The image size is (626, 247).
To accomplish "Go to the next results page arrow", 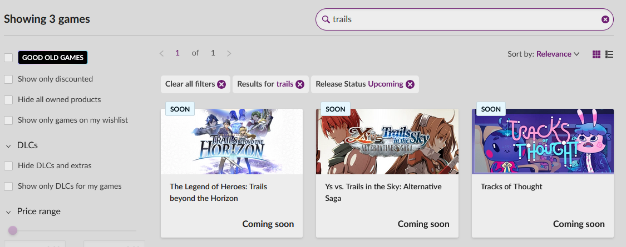I will coord(229,53).
